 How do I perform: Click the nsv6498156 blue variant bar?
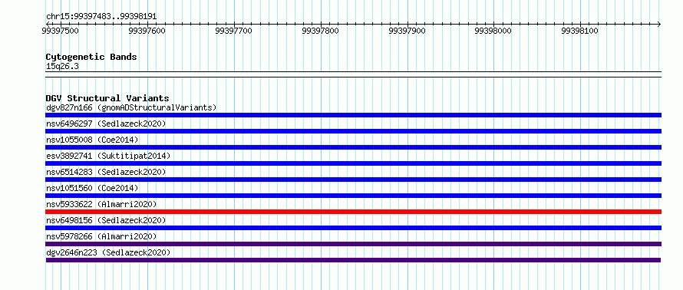[x=353, y=228]
